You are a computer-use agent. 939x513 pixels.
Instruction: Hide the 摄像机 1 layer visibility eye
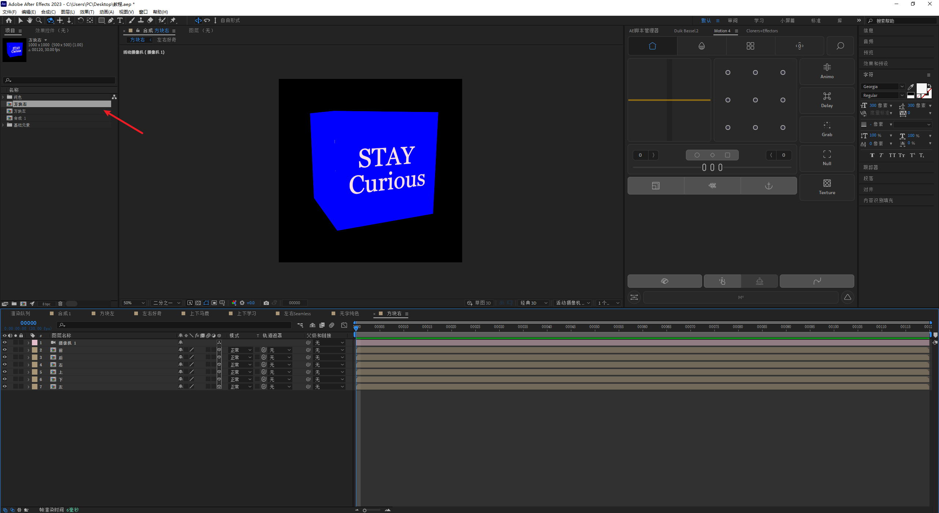click(5, 342)
